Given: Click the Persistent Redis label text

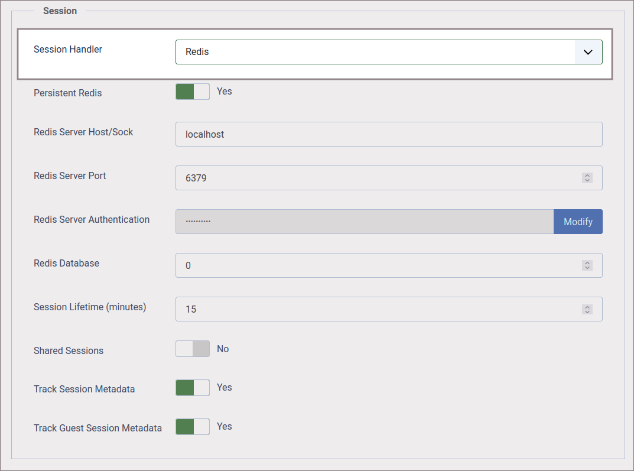Looking at the screenshot, I should pyautogui.click(x=68, y=93).
